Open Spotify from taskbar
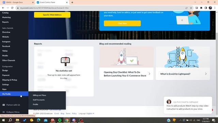Viewport: 218px width, 123px height. (60, 120)
